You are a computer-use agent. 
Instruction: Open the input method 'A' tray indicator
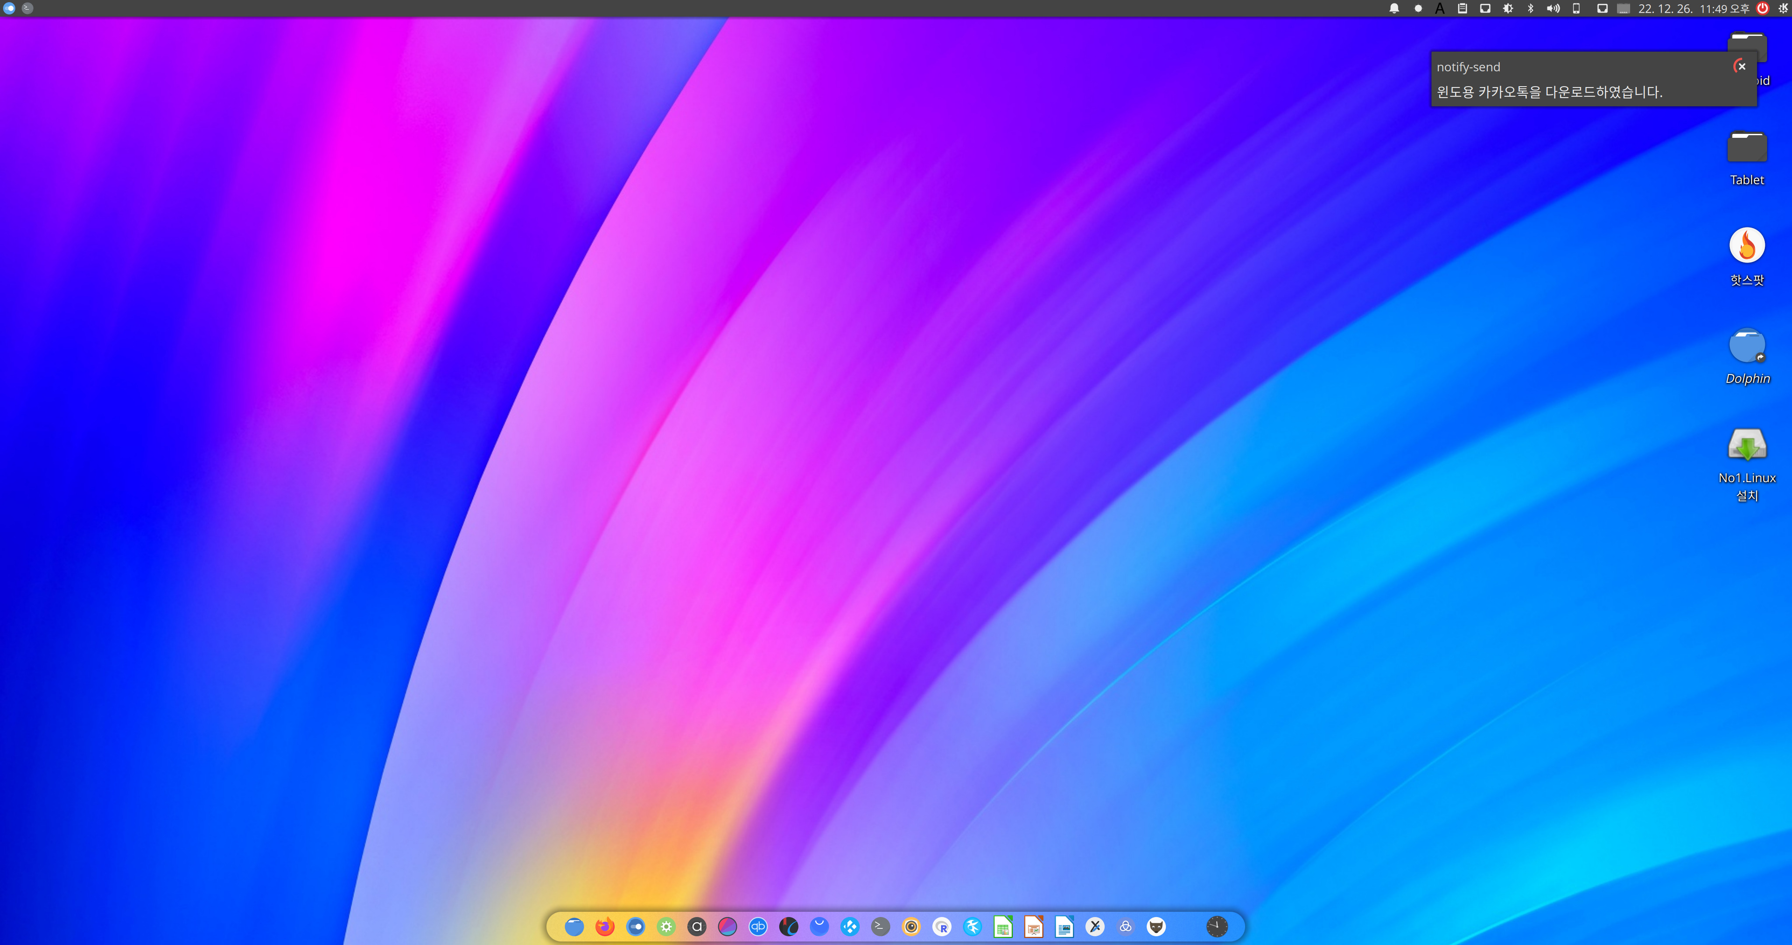(x=1440, y=8)
